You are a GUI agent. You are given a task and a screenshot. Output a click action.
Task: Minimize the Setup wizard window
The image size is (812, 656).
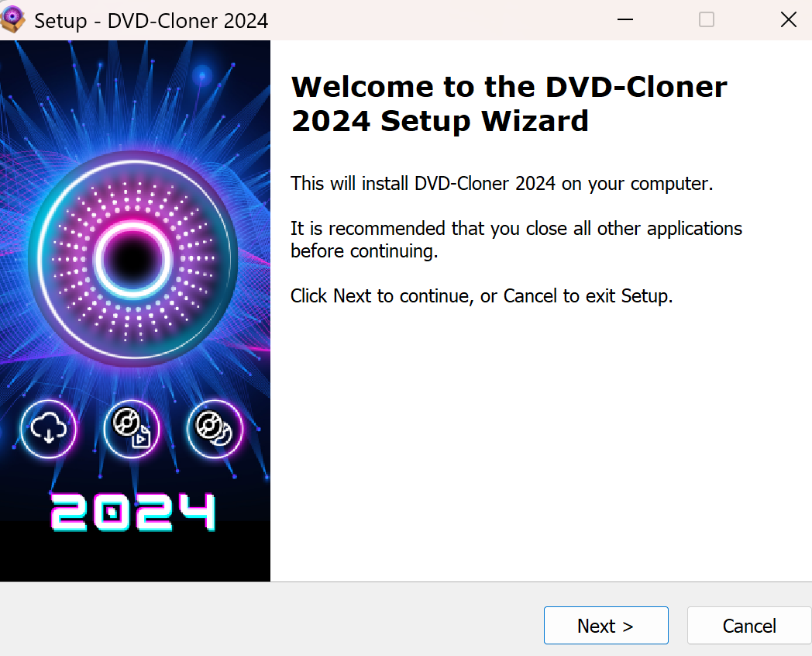(x=625, y=19)
